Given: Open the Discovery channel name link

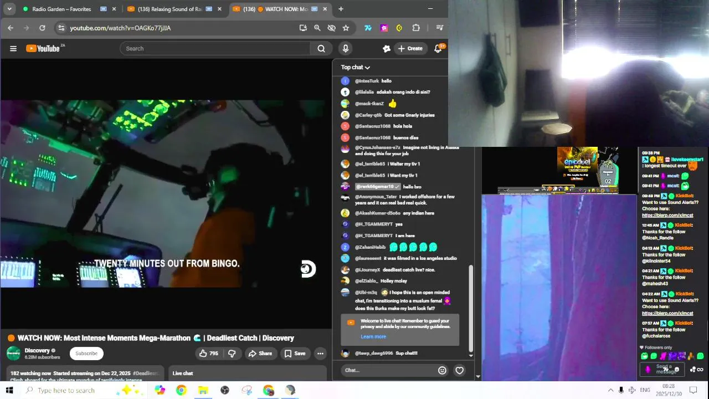Looking at the screenshot, I should point(37,350).
